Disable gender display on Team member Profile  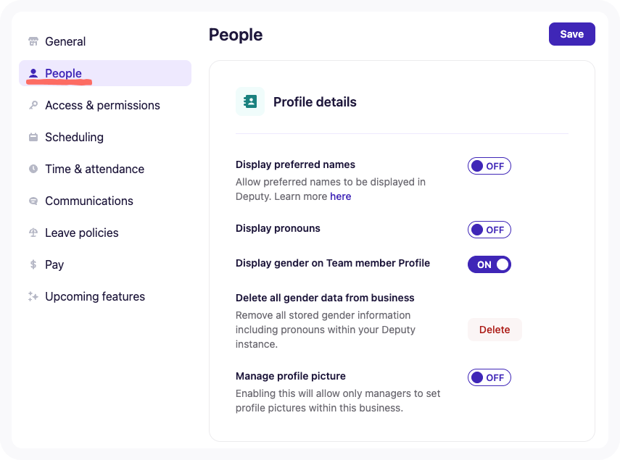[x=489, y=264]
